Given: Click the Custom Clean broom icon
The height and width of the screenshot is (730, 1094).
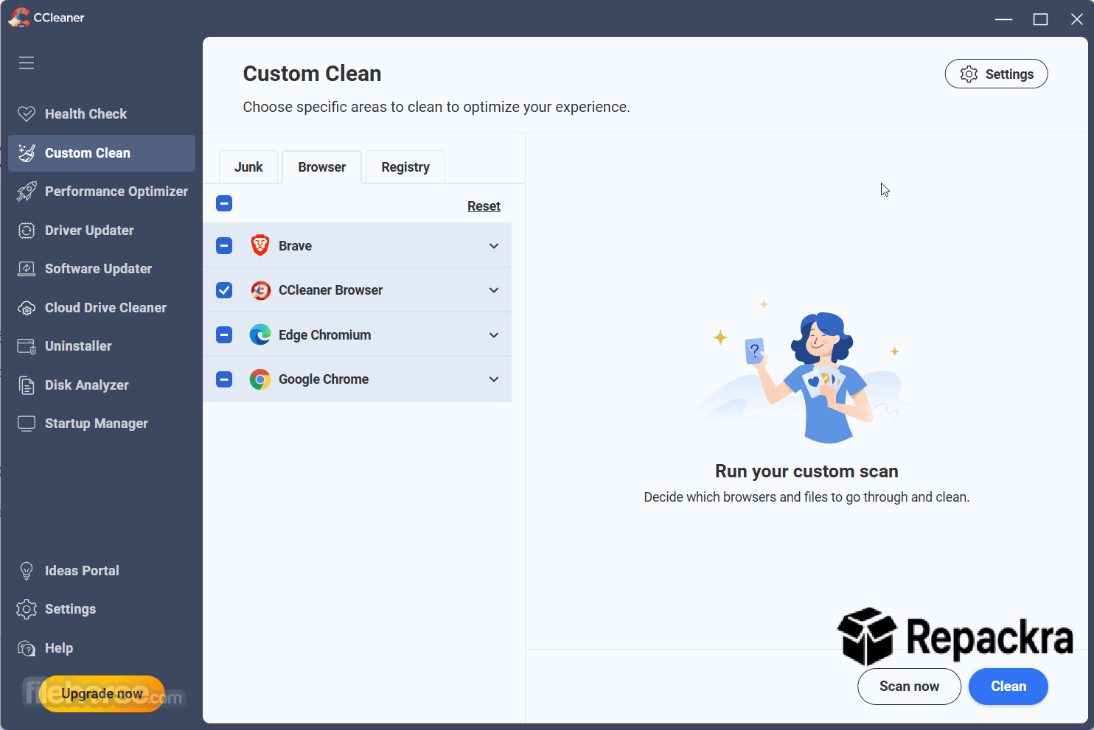Looking at the screenshot, I should click(x=27, y=153).
